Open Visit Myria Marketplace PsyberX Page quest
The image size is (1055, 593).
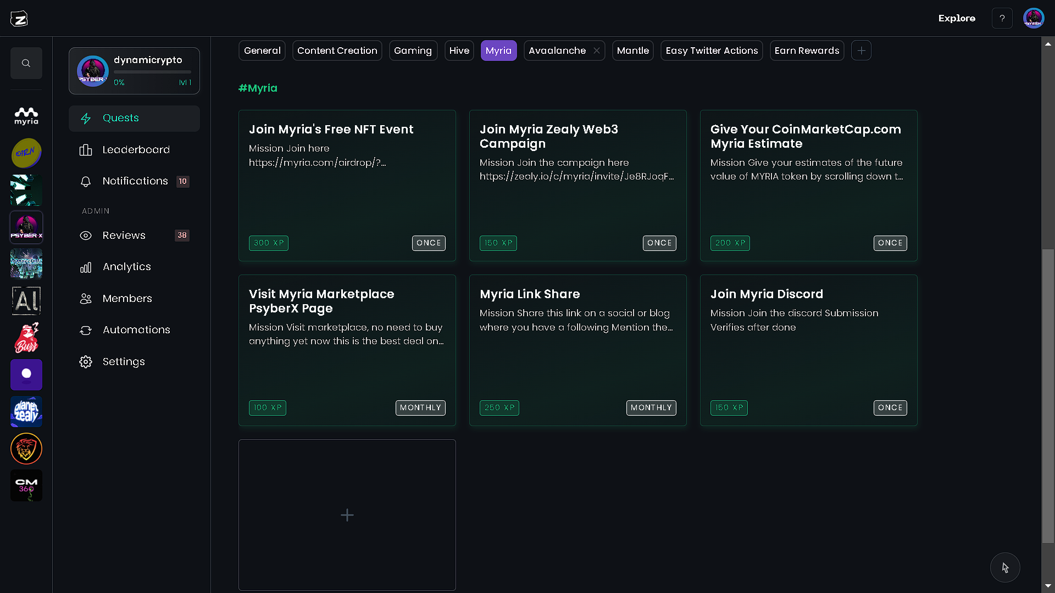click(347, 350)
